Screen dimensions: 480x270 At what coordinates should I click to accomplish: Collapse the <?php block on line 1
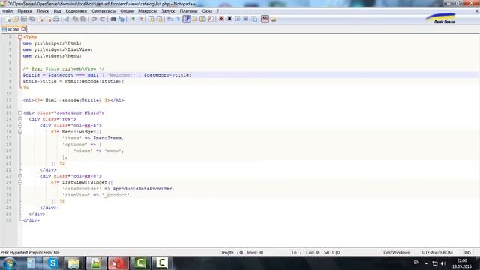[20, 37]
